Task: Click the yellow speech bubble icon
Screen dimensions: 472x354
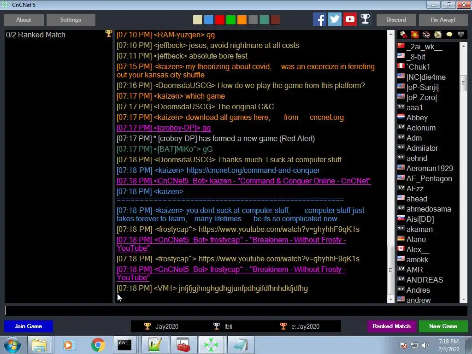Action: point(449,35)
